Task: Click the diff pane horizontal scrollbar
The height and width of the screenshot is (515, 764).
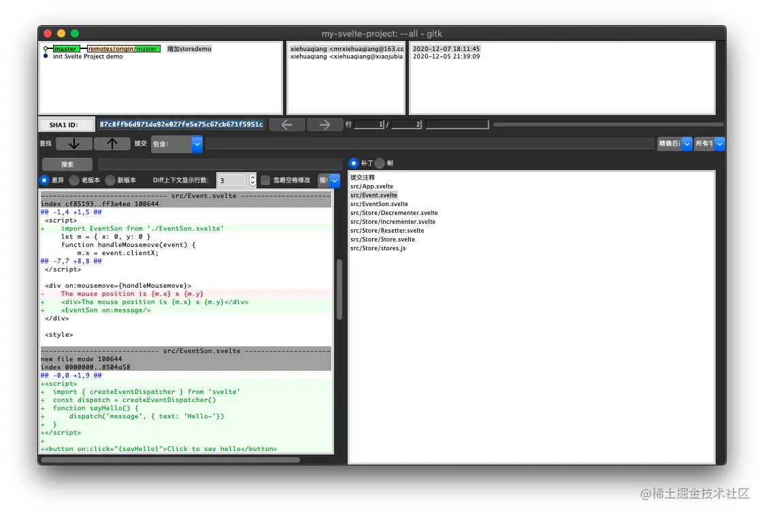Action: coord(171,459)
